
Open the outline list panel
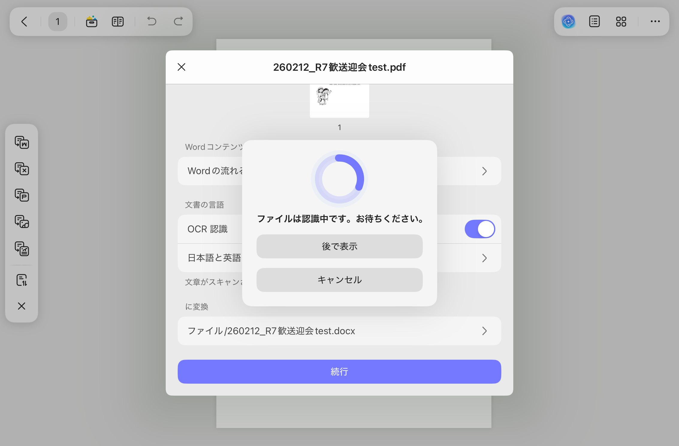click(x=594, y=22)
